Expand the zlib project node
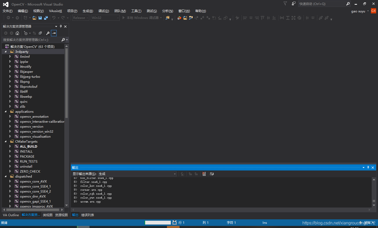The height and width of the screenshot is (228, 378). point(10,106)
